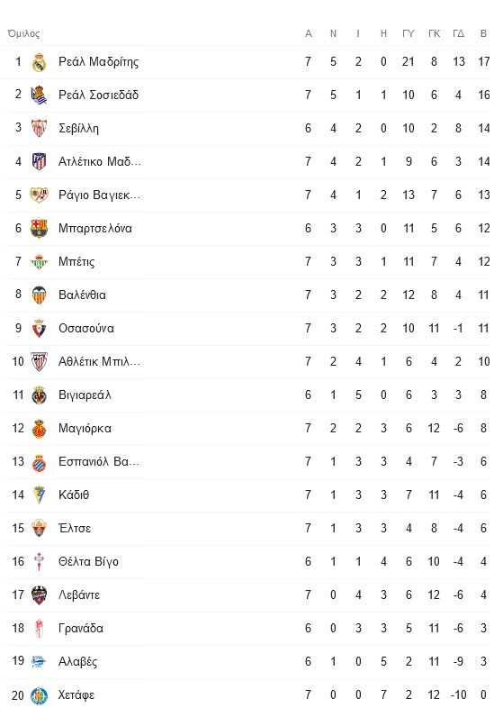Click the Μαγιόρκα team name

(85, 429)
